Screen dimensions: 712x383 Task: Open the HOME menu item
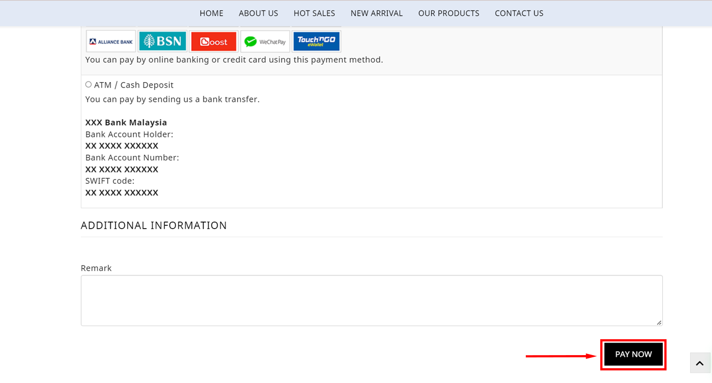coord(211,13)
